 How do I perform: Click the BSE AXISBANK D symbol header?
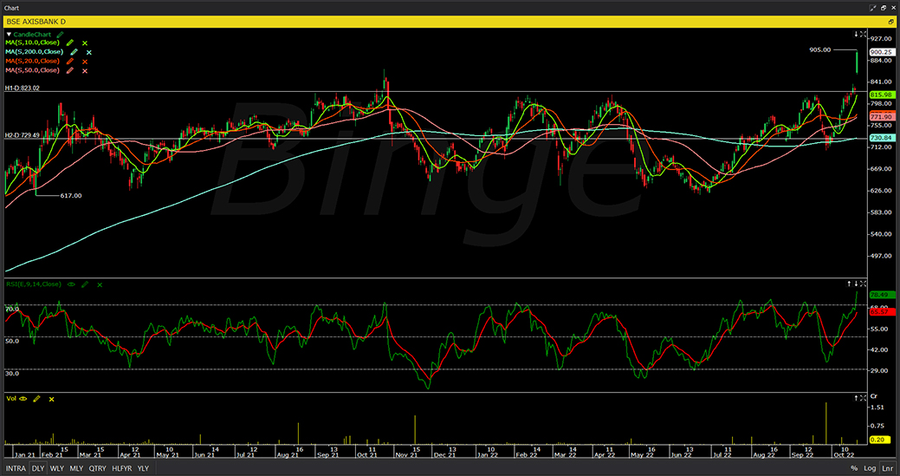point(35,22)
